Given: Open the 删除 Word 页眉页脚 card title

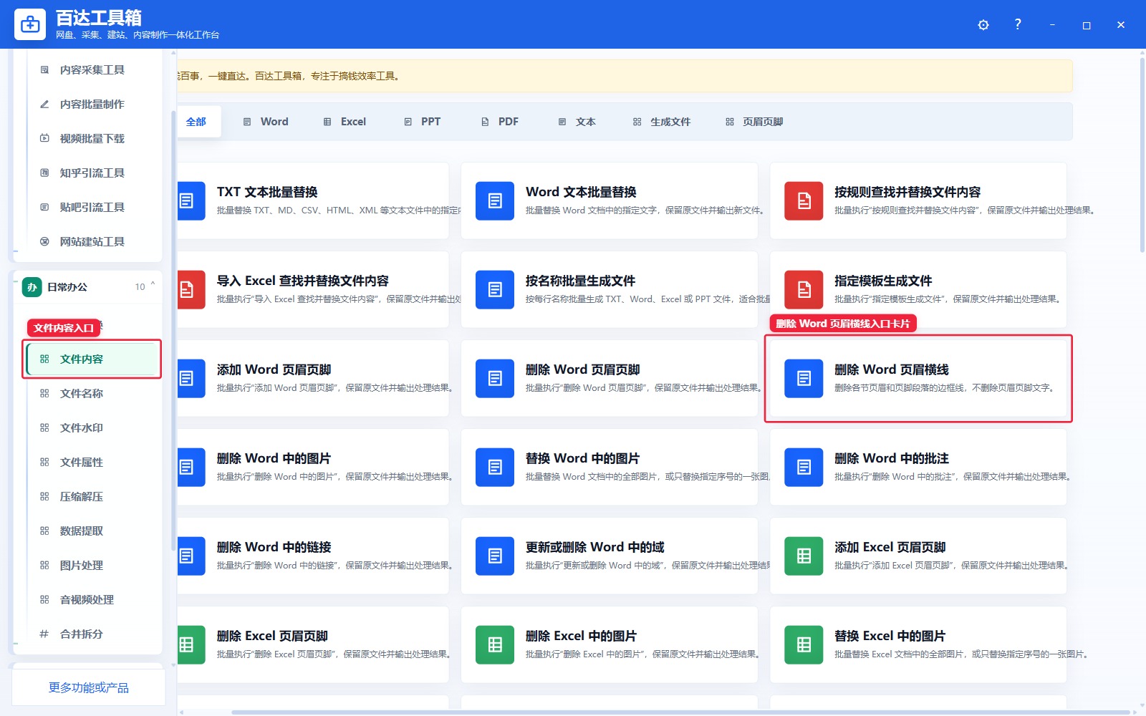Looking at the screenshot, I should click(583, 369).
